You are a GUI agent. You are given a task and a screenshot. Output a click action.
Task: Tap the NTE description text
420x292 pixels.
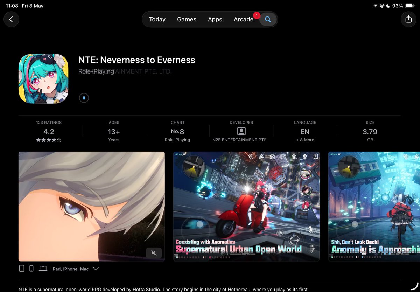[x=163, y=290]
